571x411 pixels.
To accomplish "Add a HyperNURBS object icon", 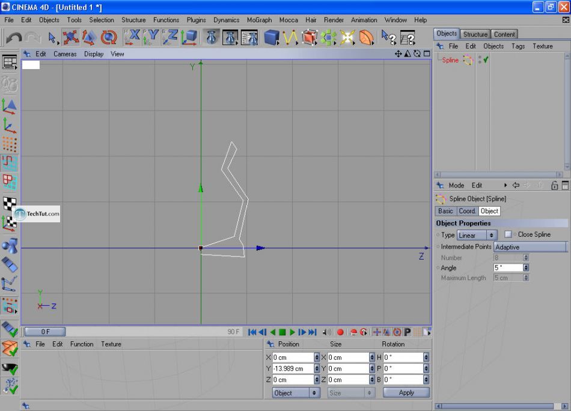I will click(x=310, y=37).
